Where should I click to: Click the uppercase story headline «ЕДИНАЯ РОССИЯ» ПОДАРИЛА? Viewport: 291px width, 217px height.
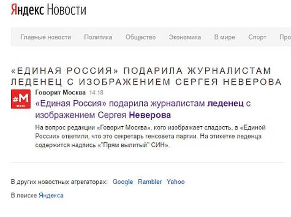(146, 76)
